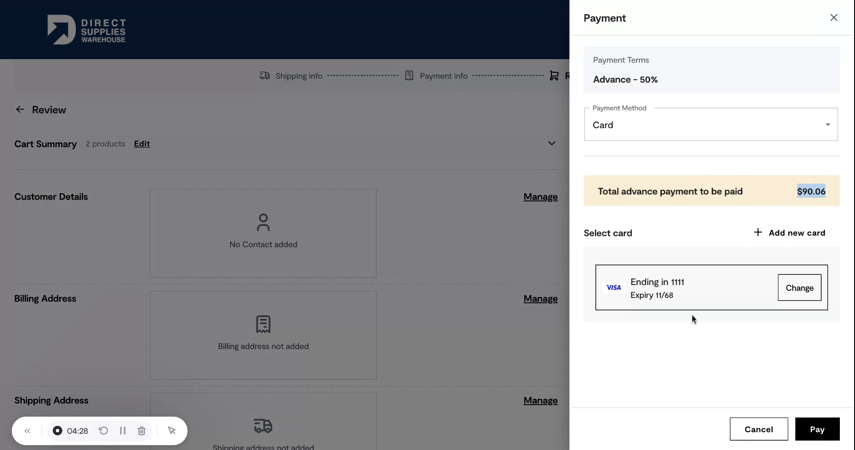Screen dimensions: 855x450
Task: Click the payment info receipt icon in the header
Action: 409,76
